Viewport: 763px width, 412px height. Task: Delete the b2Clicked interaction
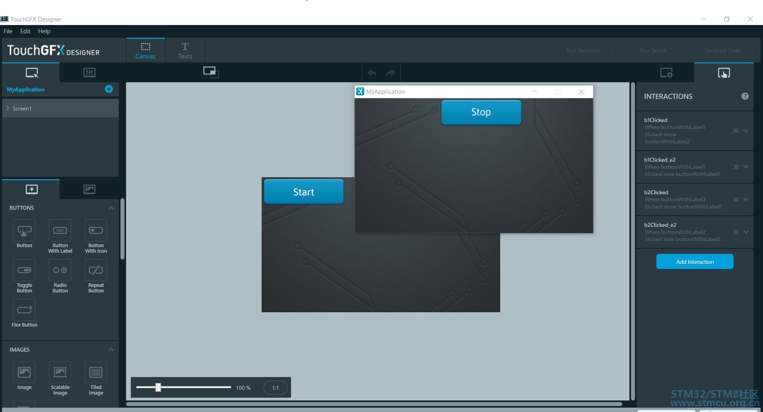(736, 199)
